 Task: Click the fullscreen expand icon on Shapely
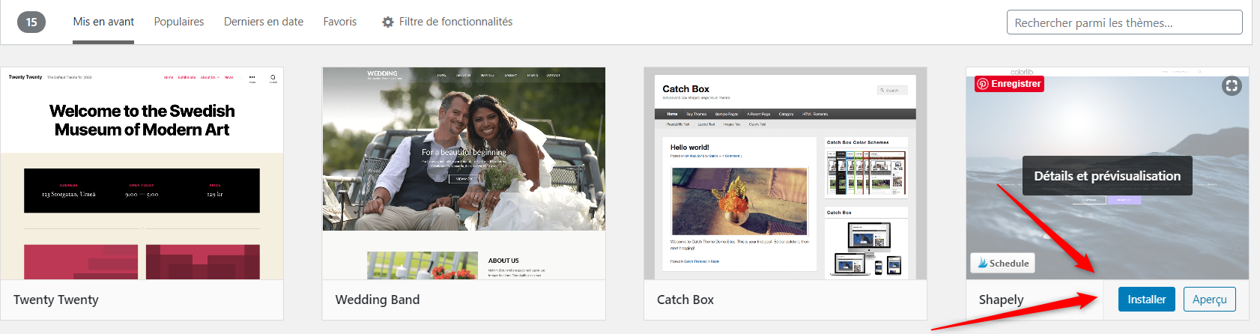click(x=1232, y=85)
